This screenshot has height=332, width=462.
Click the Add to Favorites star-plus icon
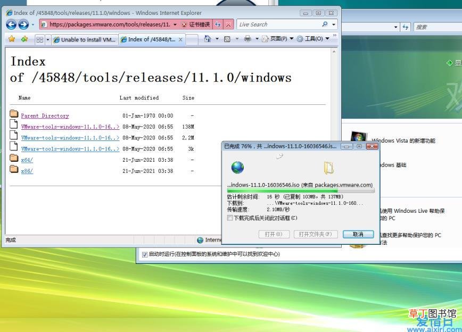(24, 39)
